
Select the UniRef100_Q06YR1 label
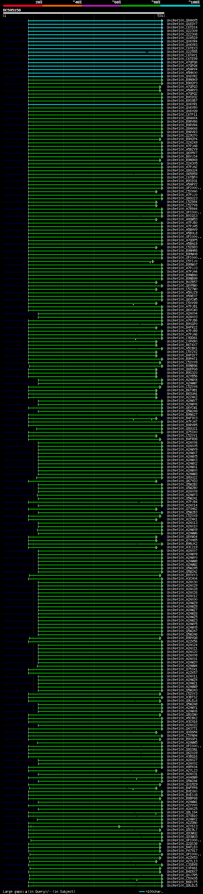click(x=182, y=104)
